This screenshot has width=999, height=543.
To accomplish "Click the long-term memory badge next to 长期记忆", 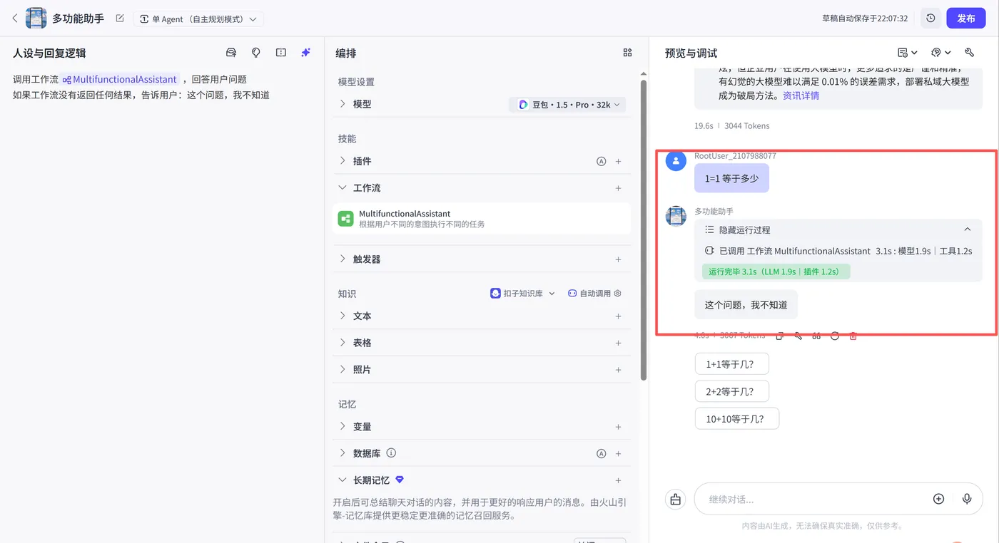I will (399, 480).
